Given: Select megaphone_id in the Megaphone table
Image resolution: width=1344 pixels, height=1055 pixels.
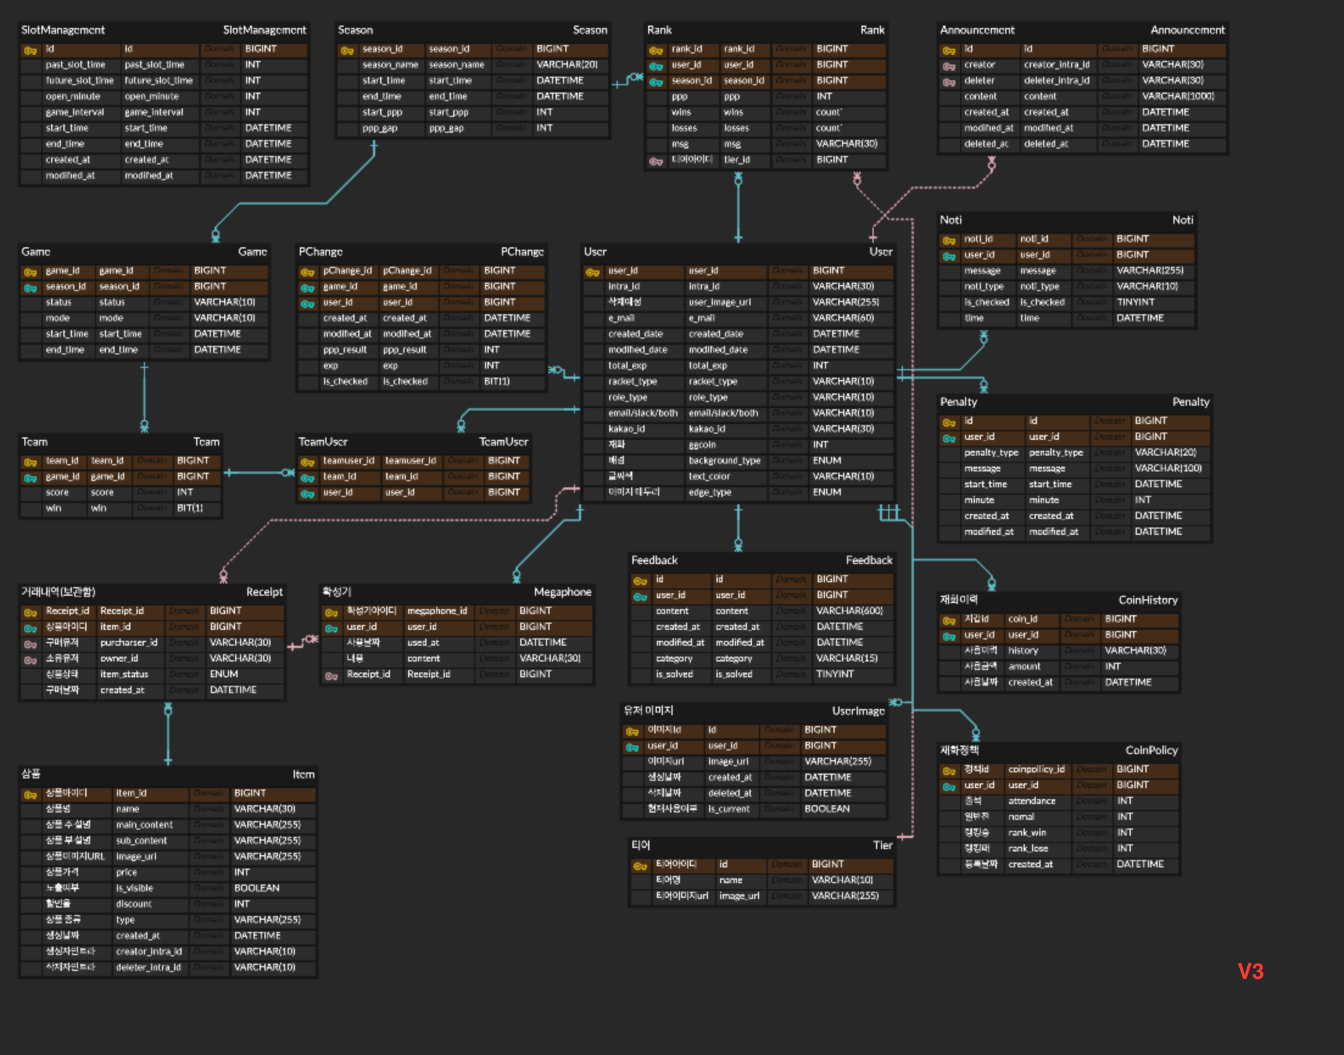Looking at the screenshot, I should [x=437, y=611].
